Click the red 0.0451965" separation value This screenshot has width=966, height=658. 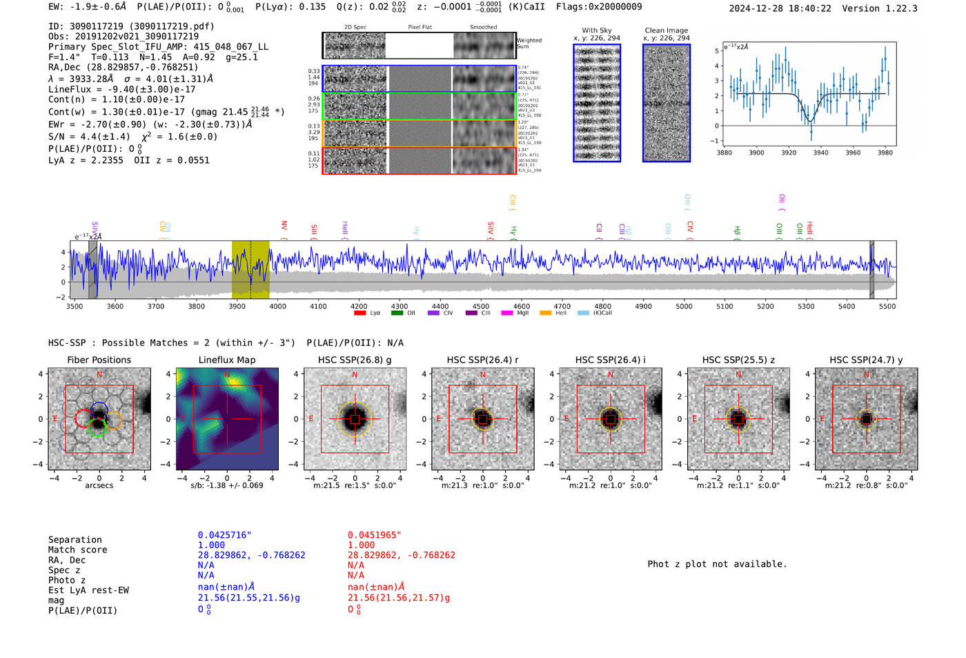tap(375, 535)
